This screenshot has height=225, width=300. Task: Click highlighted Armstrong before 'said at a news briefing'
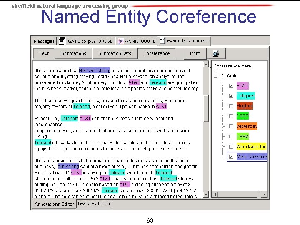[68, 166]
